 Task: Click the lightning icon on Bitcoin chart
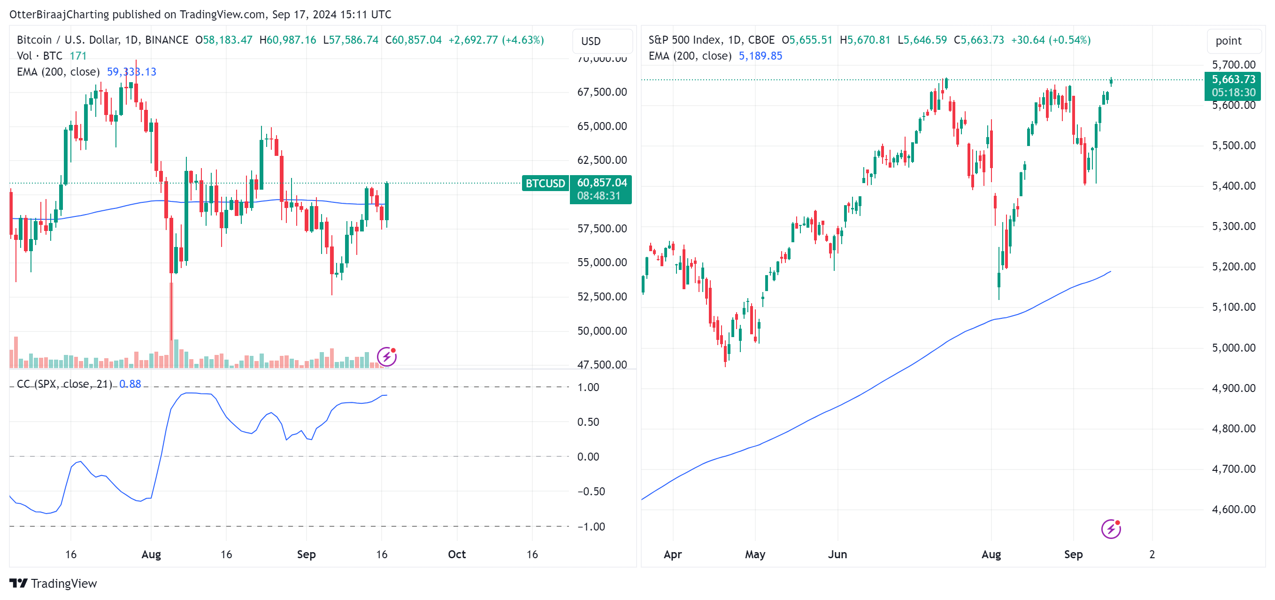point(386,356)
